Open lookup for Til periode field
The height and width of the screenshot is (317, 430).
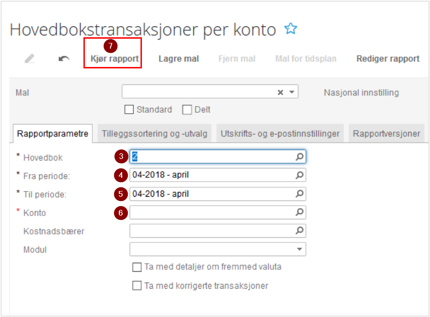[x=299, y=194]
